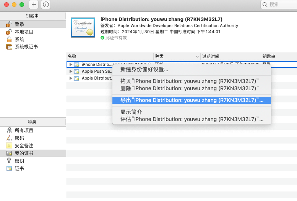297x201 pixels.
Task: Select the 登录 keychain
Action: 33,24
